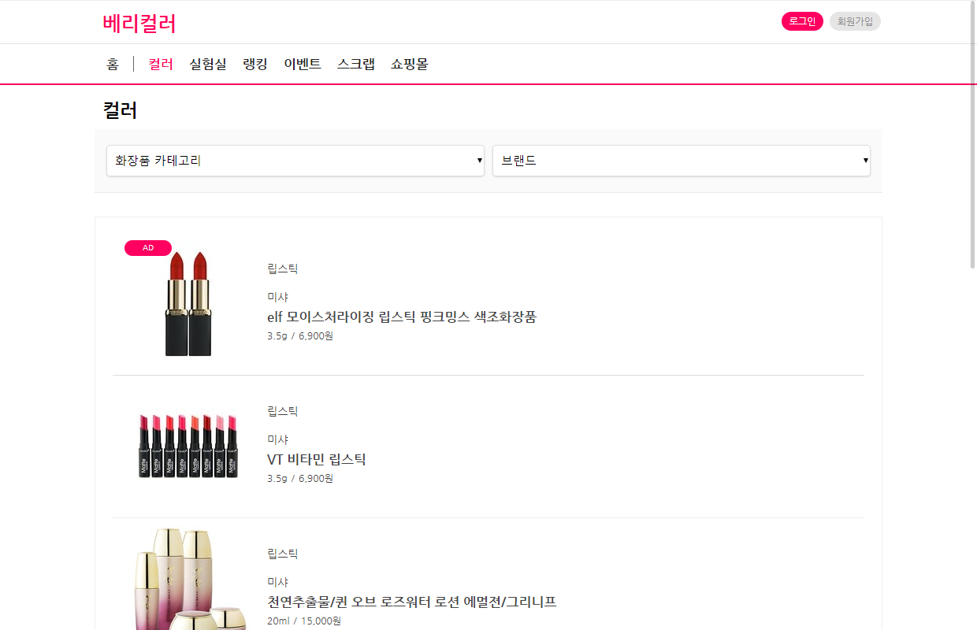Click the red lipstick pair product image

point(188,303)
